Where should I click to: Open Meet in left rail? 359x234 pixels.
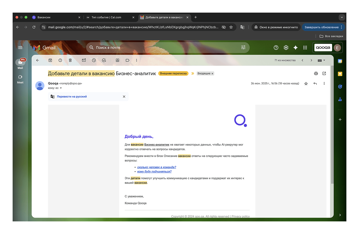20,79
